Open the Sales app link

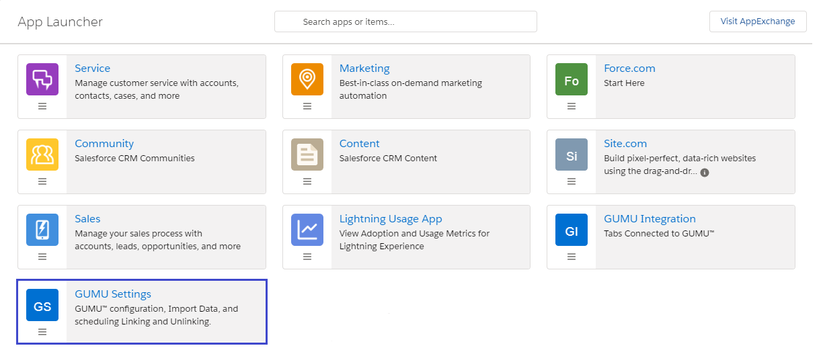pyautogui.click(x=87, y=219)
